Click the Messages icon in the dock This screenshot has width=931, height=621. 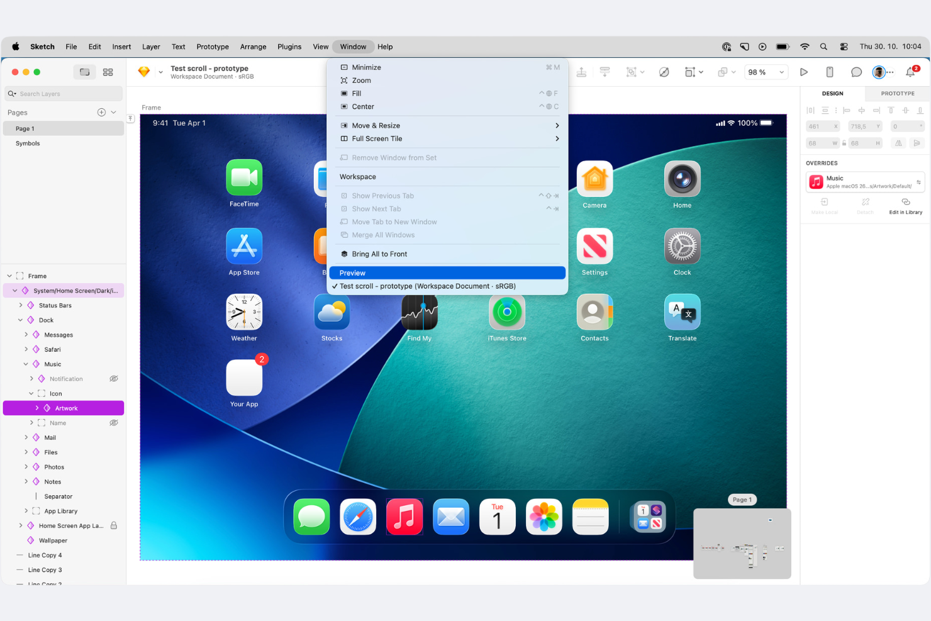pos(311,517)
